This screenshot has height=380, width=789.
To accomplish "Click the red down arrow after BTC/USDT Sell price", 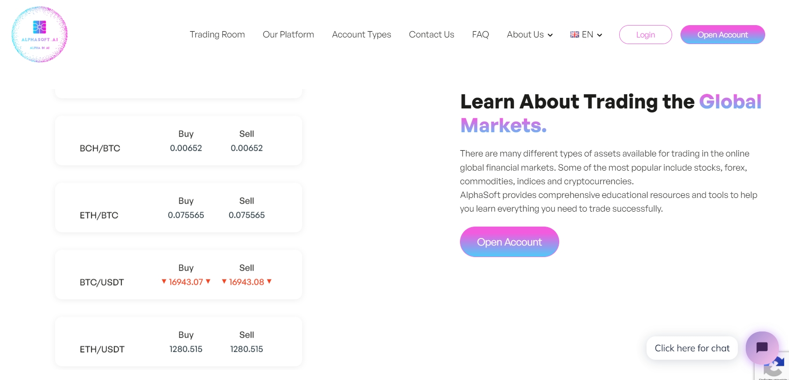I will (x=269, y=281).
